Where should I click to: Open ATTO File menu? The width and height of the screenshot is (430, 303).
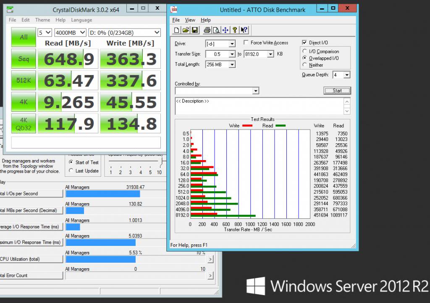[x=176, y=20]
